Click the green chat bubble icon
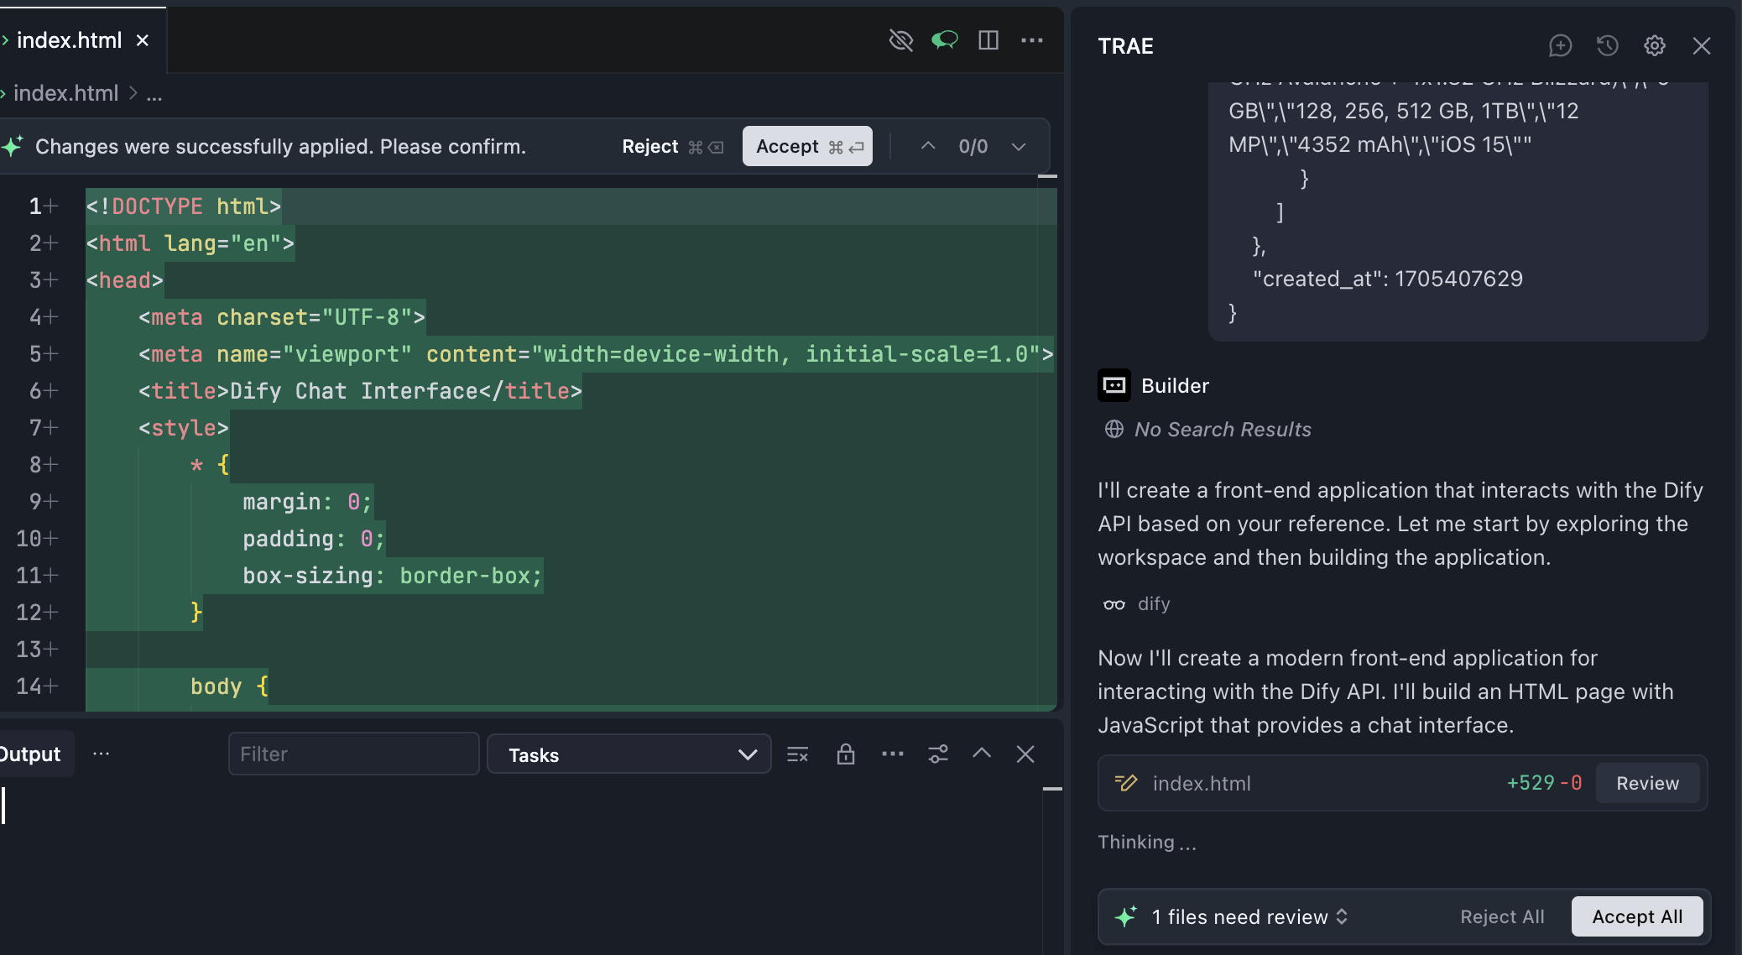The height and width of the screenshot is (955, 1742). [944, 40]
